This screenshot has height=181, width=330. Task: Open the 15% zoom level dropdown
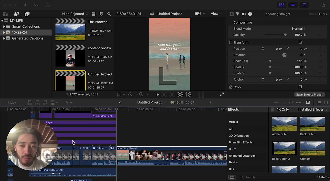tap(200, 14)
